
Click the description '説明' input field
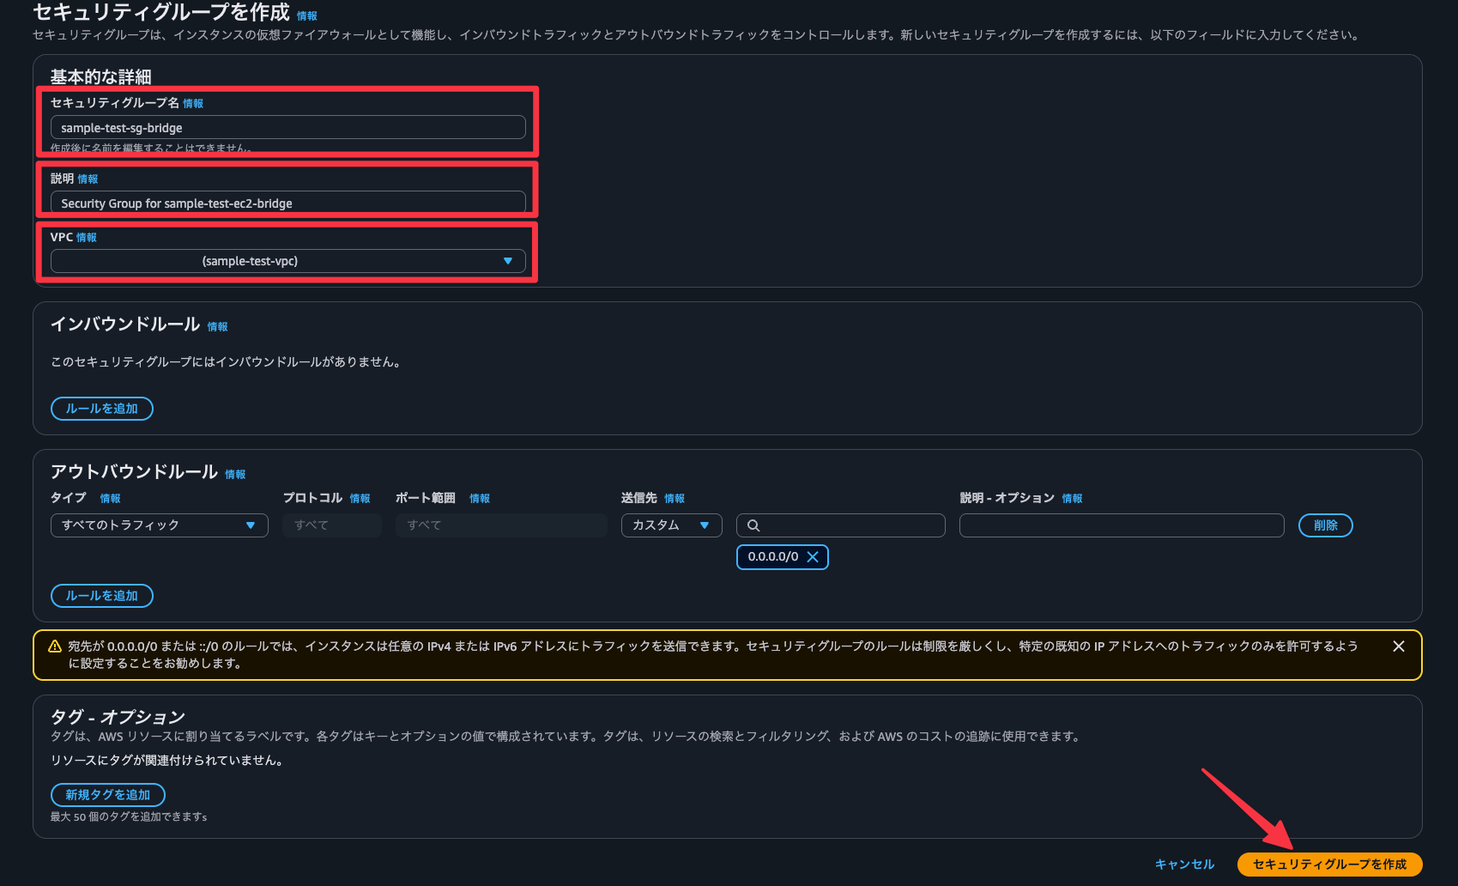(x=287, y=203)
